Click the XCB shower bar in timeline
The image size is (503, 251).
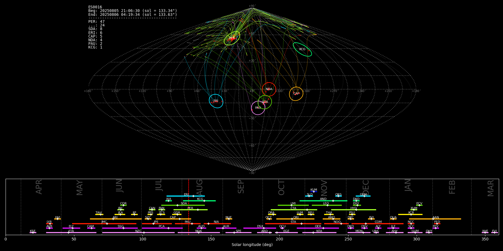[x=410, y=214]
